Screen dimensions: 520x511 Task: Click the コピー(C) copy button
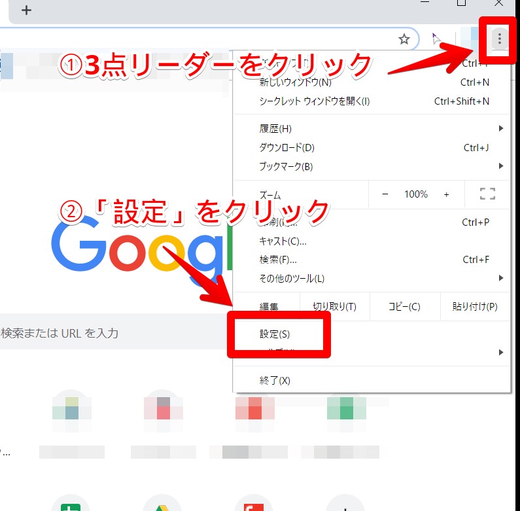coord(404,307)
